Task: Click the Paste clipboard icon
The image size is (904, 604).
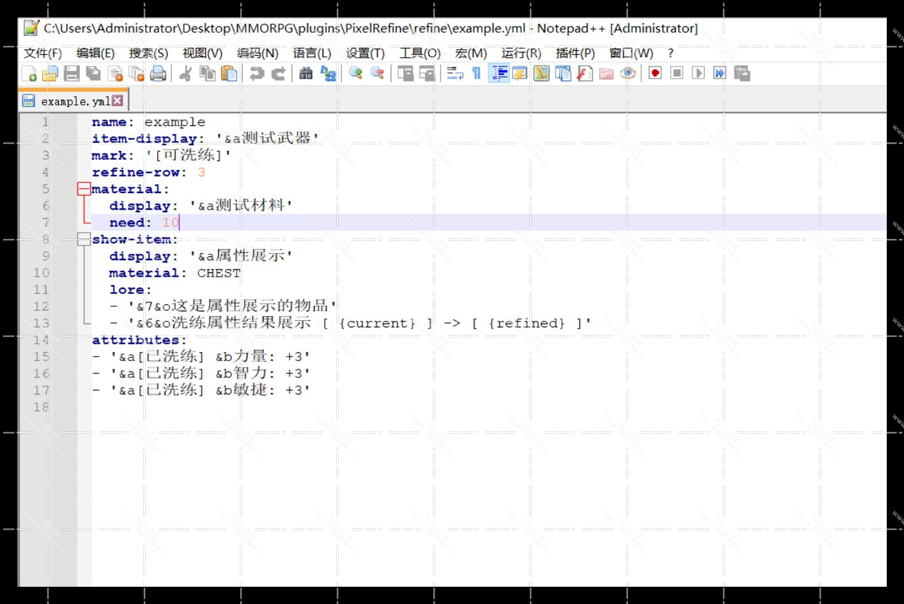Action: pos(229,74)
